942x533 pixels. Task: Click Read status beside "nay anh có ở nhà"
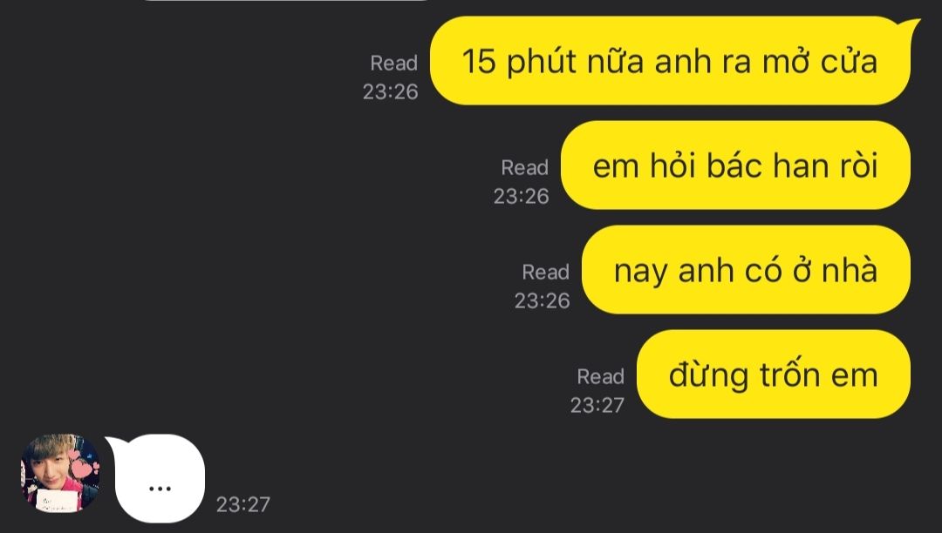pyautogui.click(x=545, y=272)
